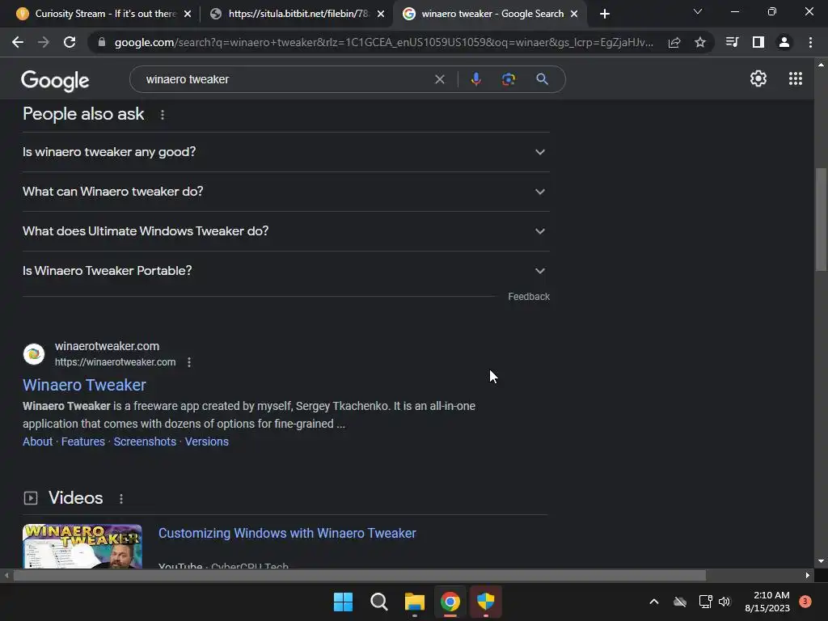The height and width of the screenshot is (621, 828).
Task: Bookmark this tab with the star
Action: point(700,42)
